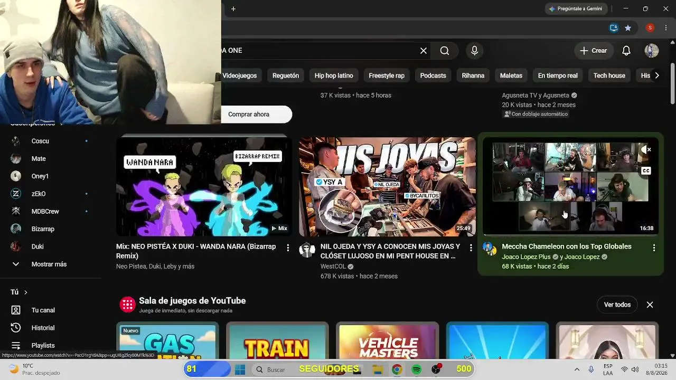This screenshot has height=380, width=676.
Task: Select the Freestyle rap chip
Action: (387, 75)
